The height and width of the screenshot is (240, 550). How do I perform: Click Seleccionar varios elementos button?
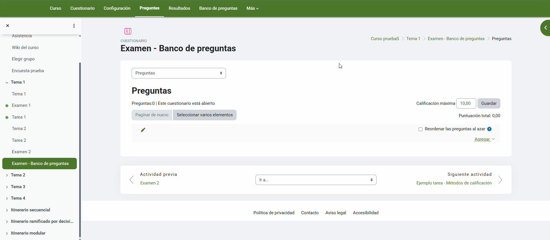point(204,115)
